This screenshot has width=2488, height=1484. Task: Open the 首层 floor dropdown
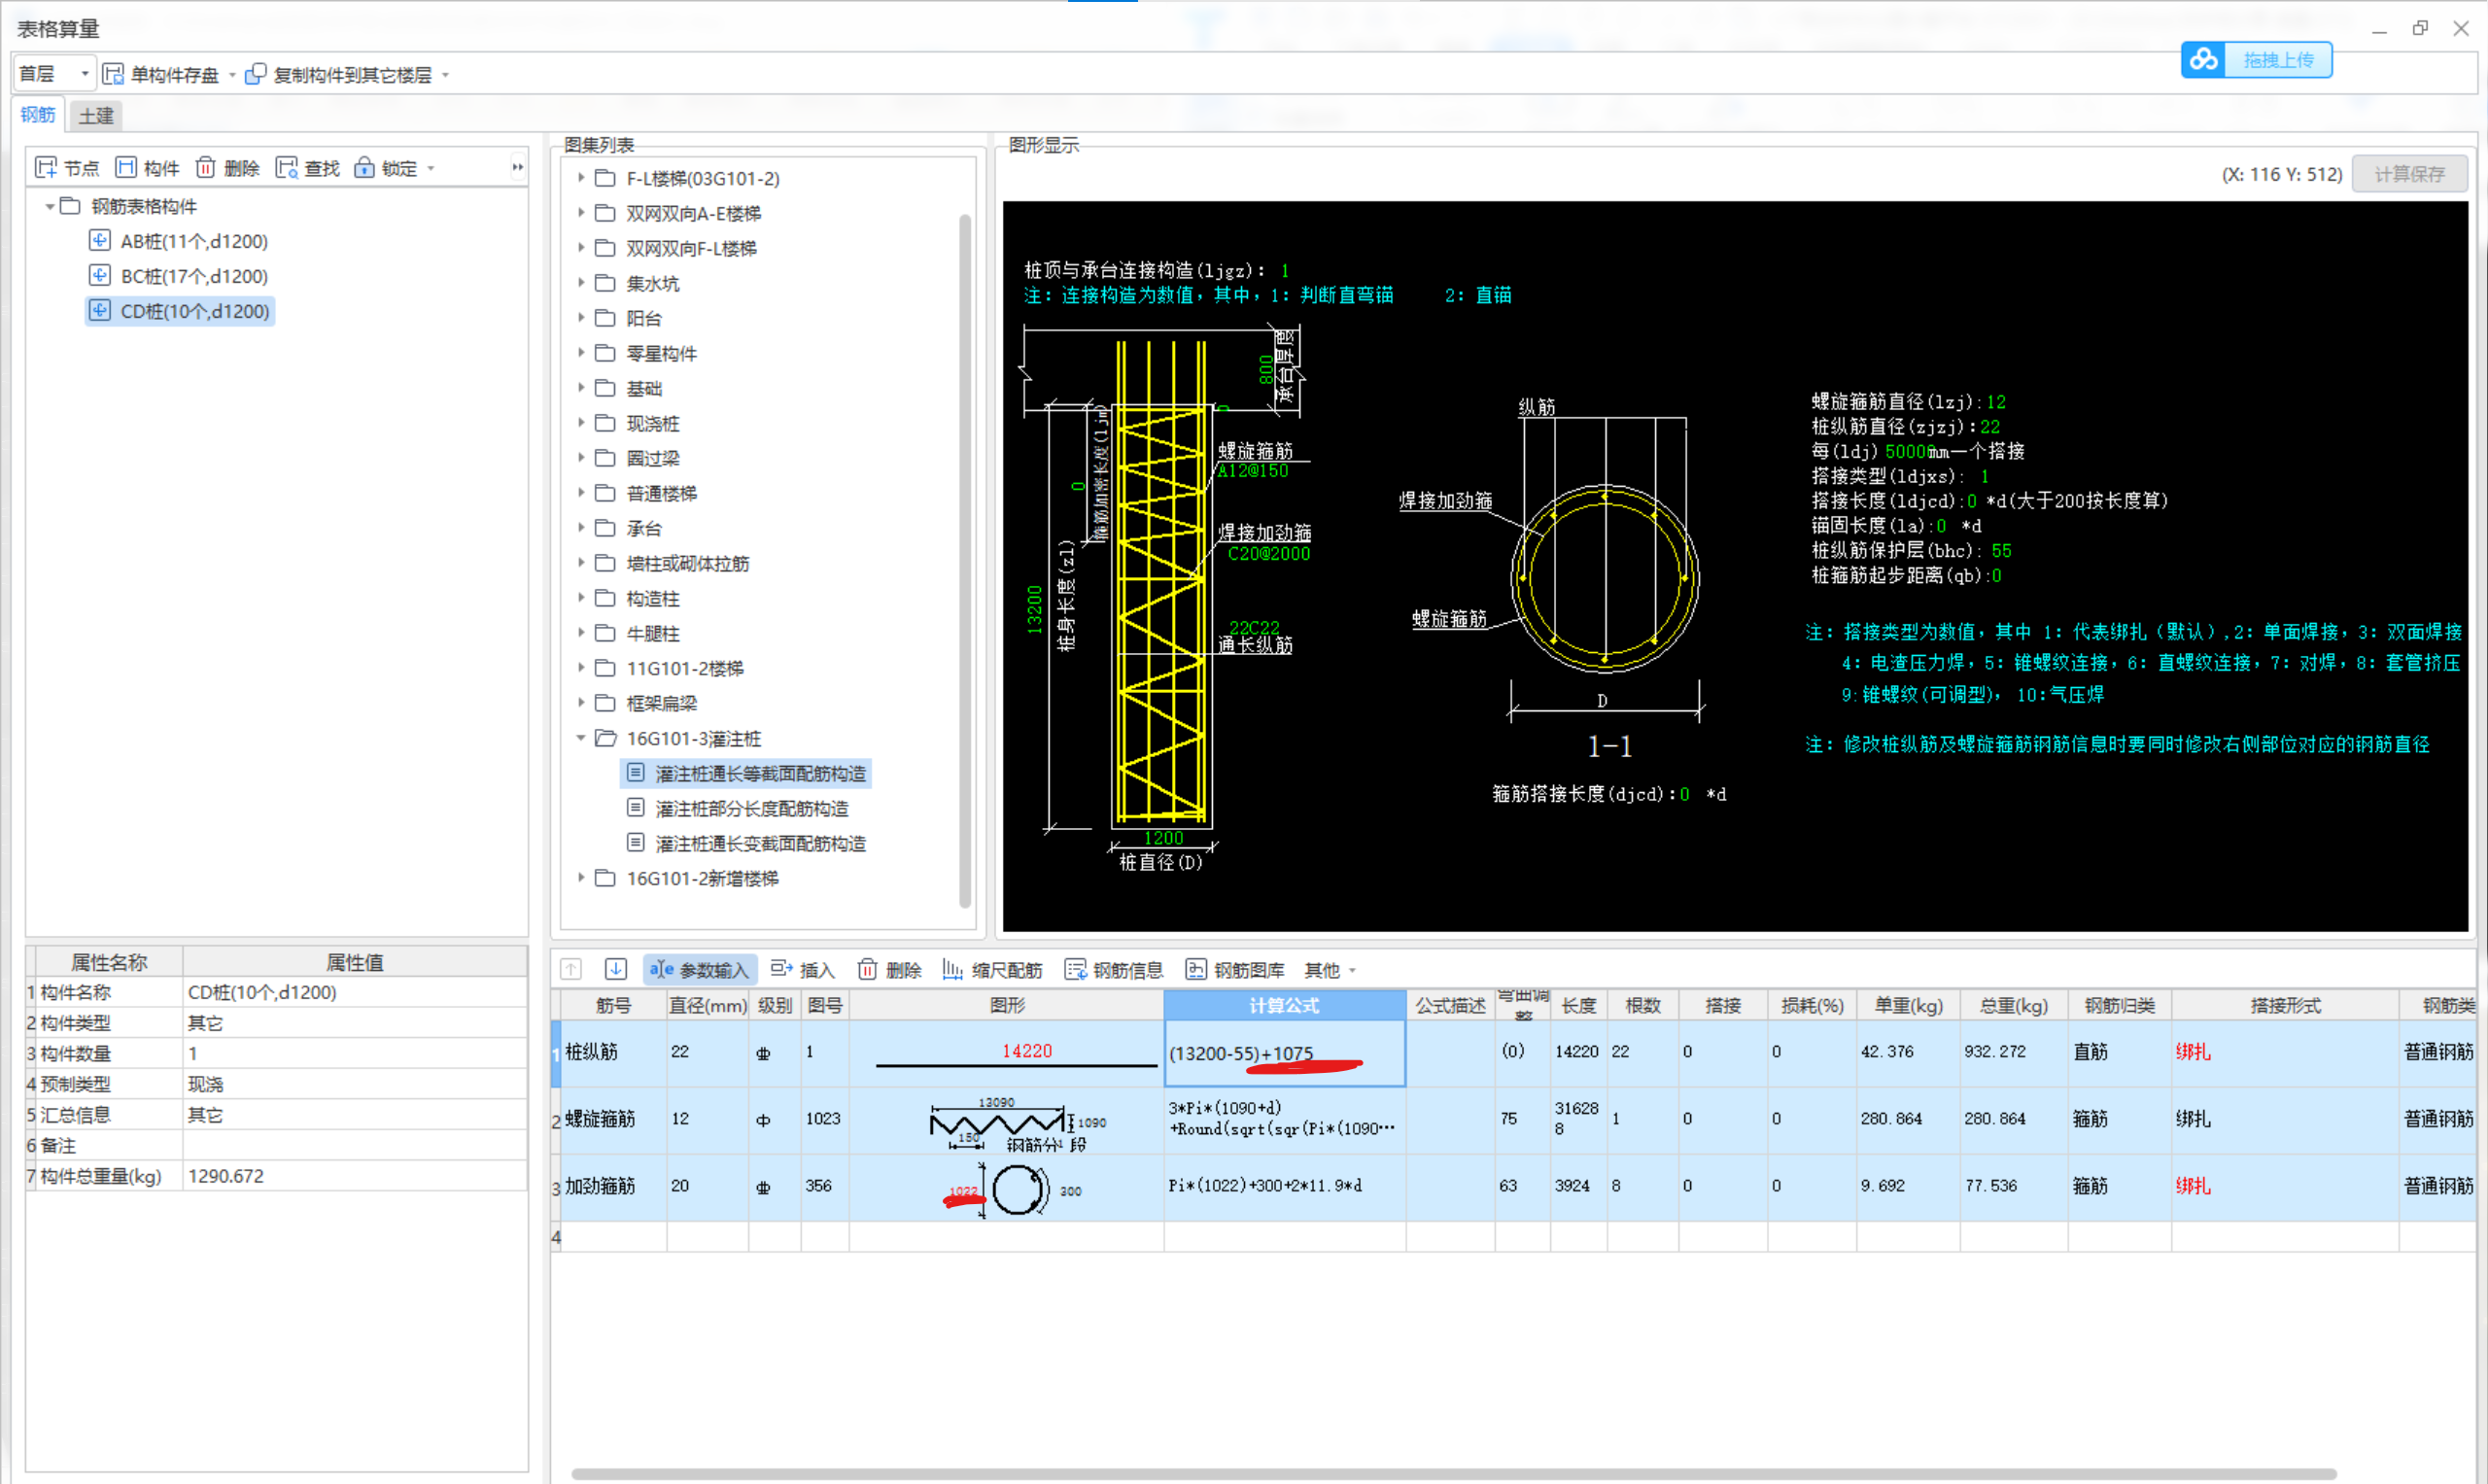(85, 74)
